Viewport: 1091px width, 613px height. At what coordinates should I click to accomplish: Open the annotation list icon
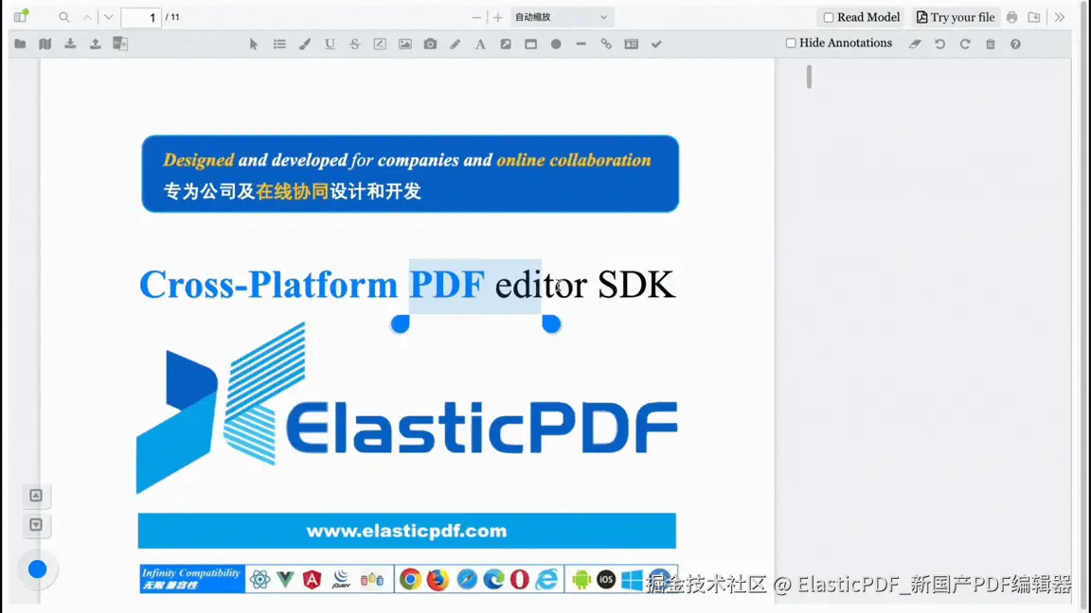279,44
